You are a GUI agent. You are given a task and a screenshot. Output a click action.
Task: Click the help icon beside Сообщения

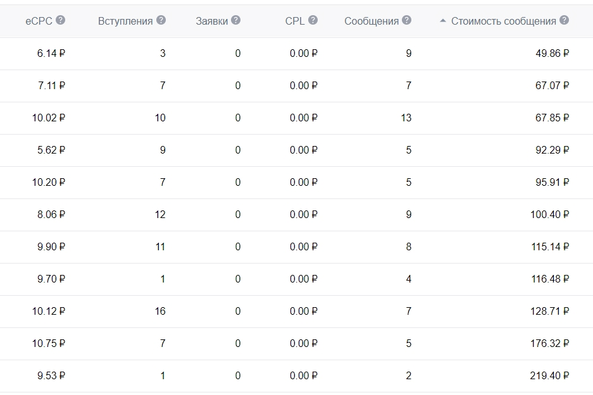(x=406, y=20)
